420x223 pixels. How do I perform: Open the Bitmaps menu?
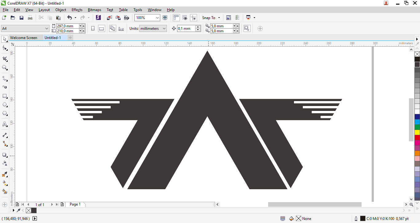[94, 10]
